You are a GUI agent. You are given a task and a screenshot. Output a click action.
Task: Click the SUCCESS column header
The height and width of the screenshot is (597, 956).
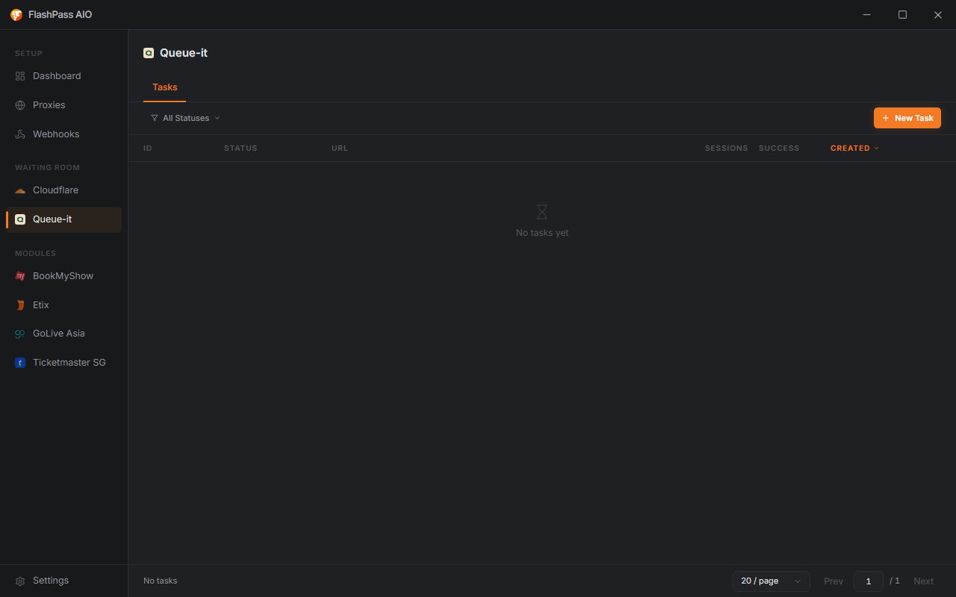pos(779,149)
